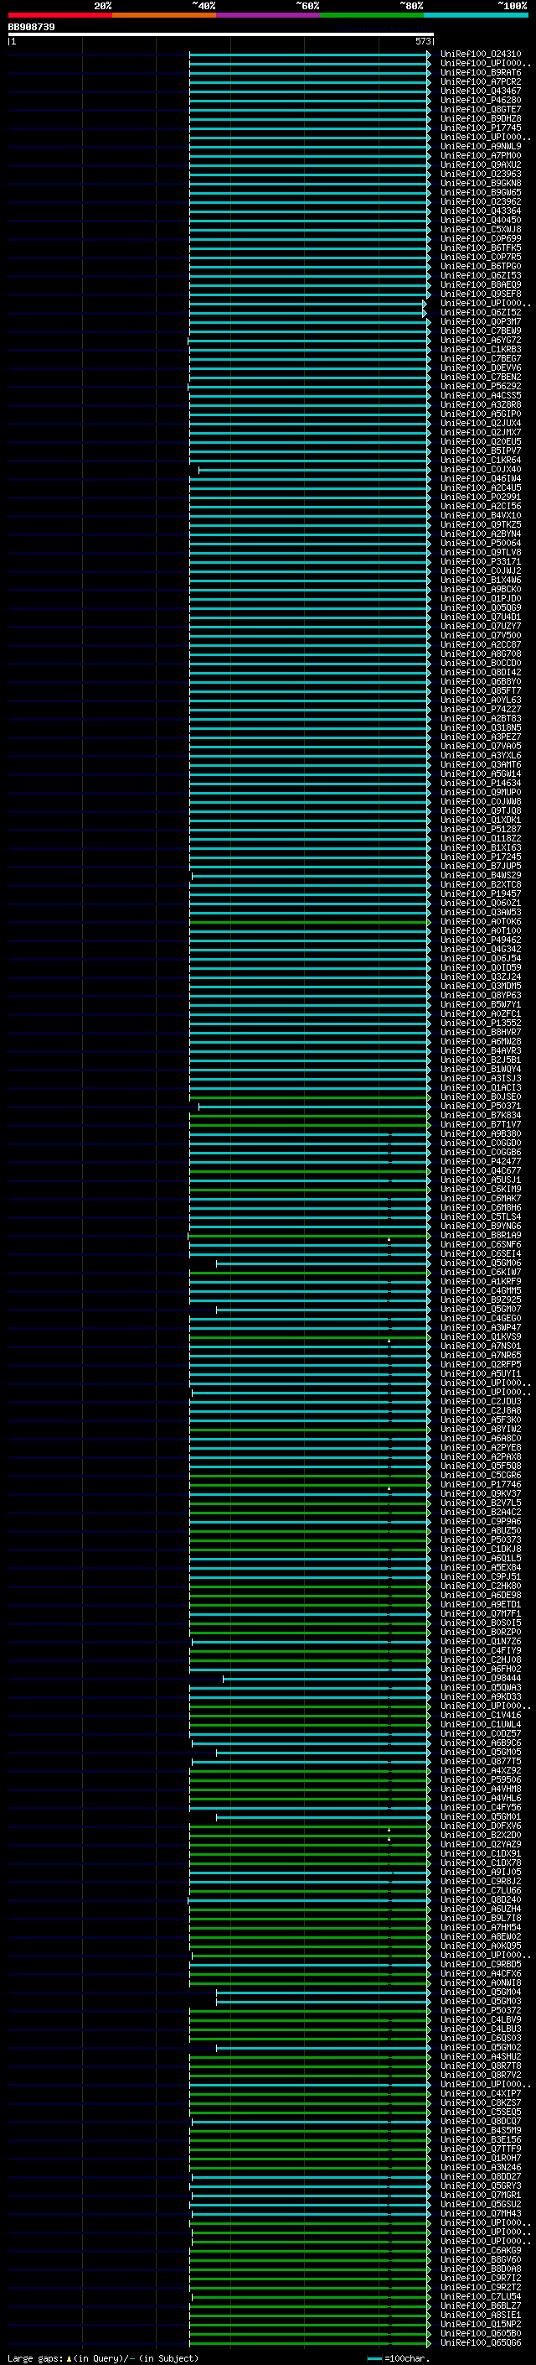The image size is (536, 2365).
Task: Click the end position label 573
Action: [422, 41]
